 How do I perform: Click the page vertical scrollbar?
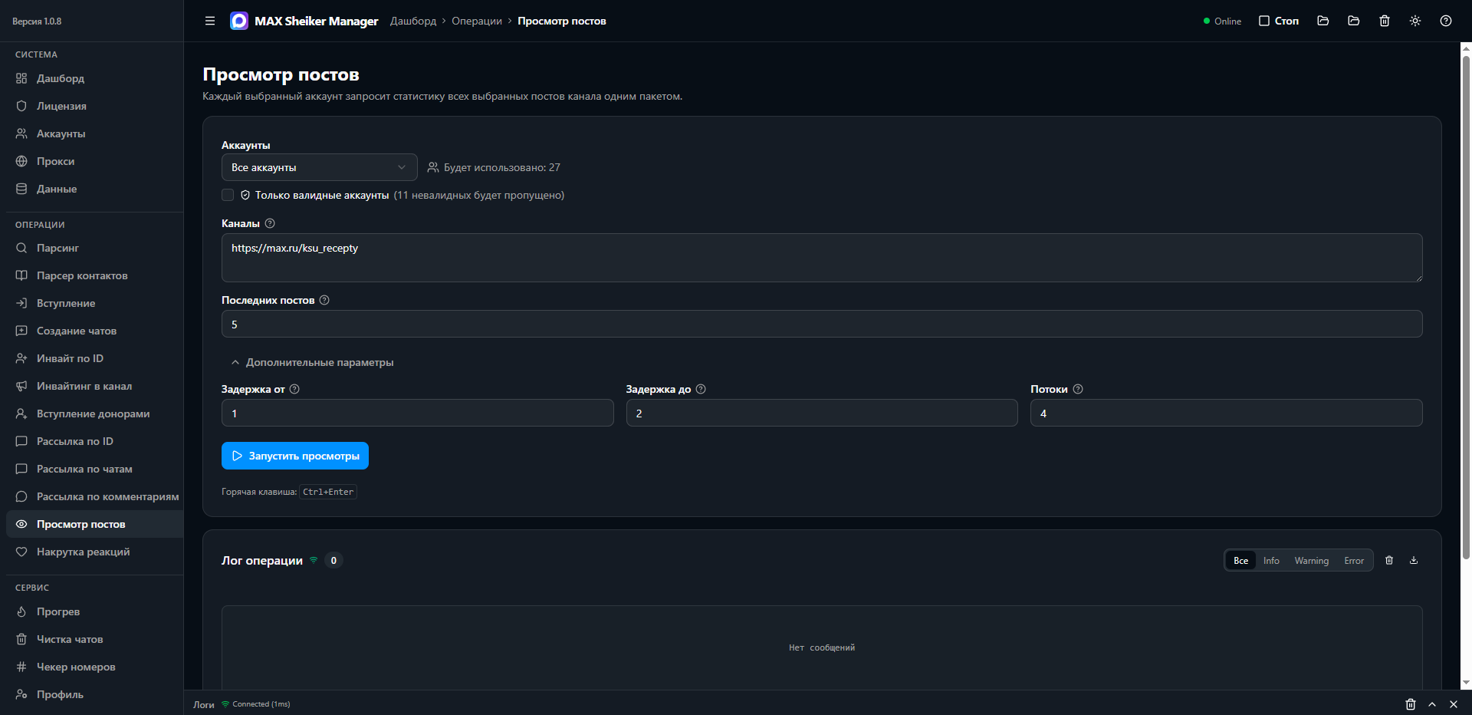point(1466,307)
